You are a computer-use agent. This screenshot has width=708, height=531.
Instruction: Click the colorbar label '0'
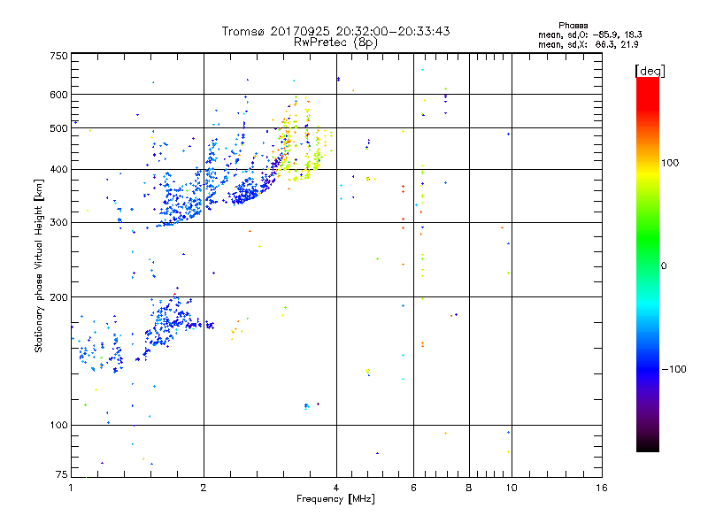664,266
